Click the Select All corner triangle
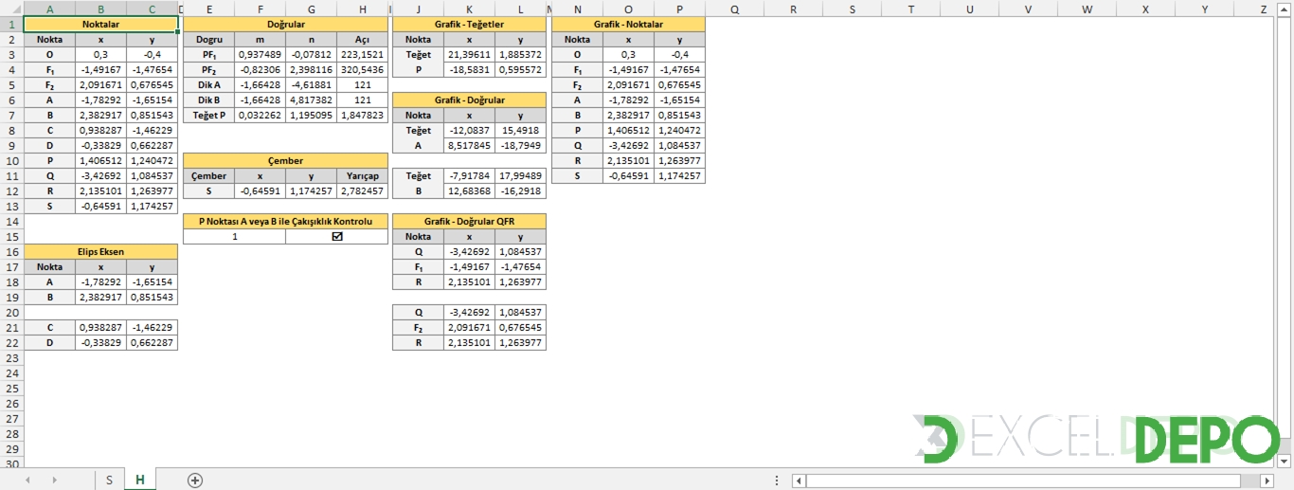Image resolution: width=1294 pixels, height=490 pixels. tap(12, 9)
